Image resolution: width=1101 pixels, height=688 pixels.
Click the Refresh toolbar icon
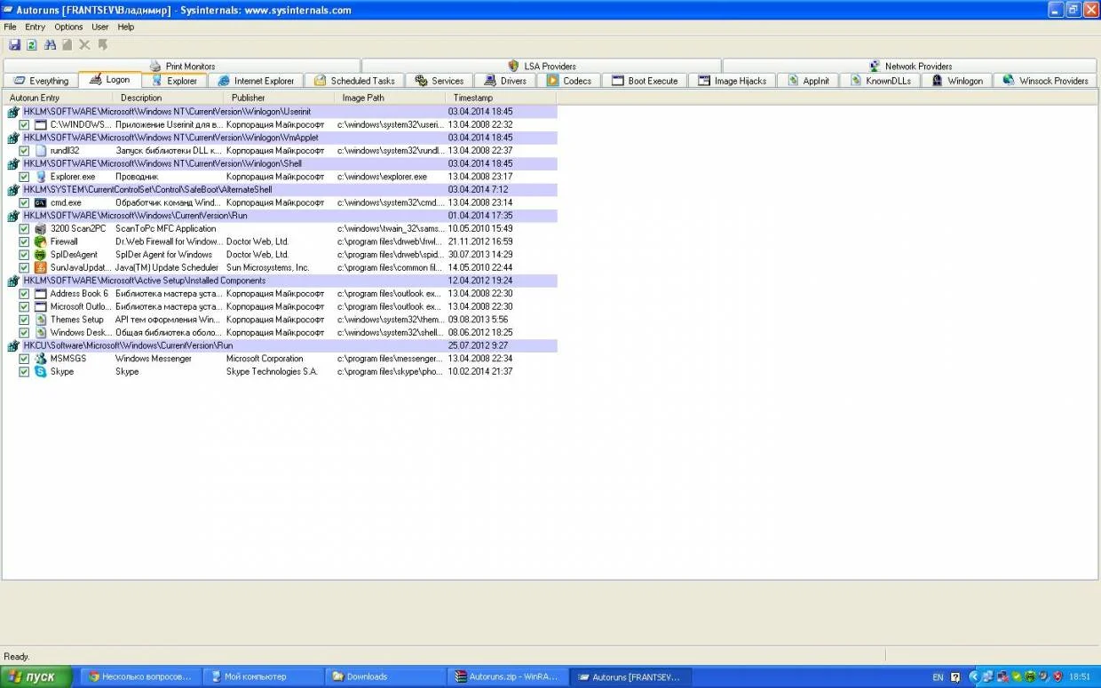click(x=32, y=44)
